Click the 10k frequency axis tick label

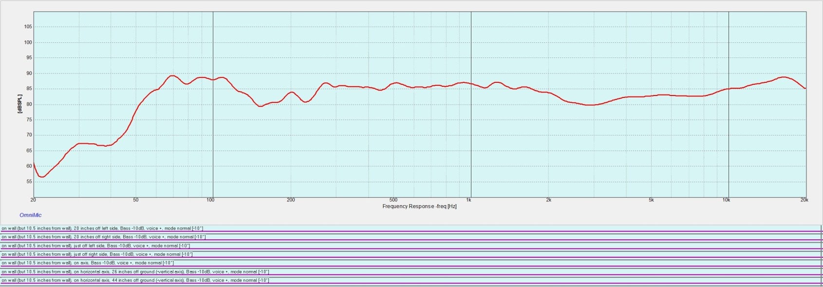click(726, 200)
